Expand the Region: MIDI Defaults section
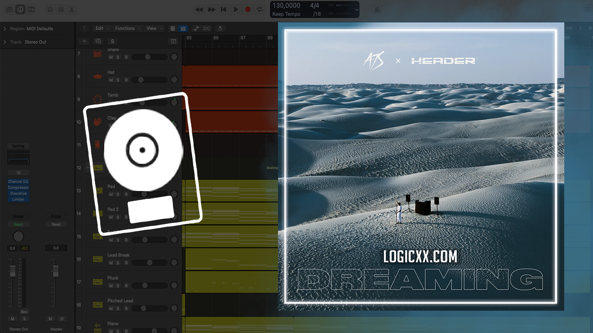The width and height of the screenshot is (593, 333). click(x=5, y=29)
